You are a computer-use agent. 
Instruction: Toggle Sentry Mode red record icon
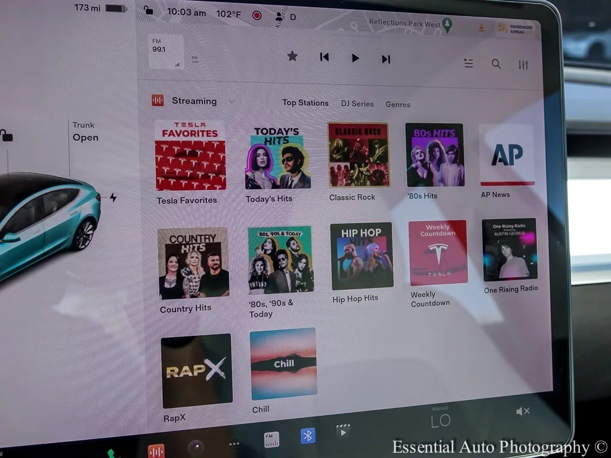(x=257, y=15)
